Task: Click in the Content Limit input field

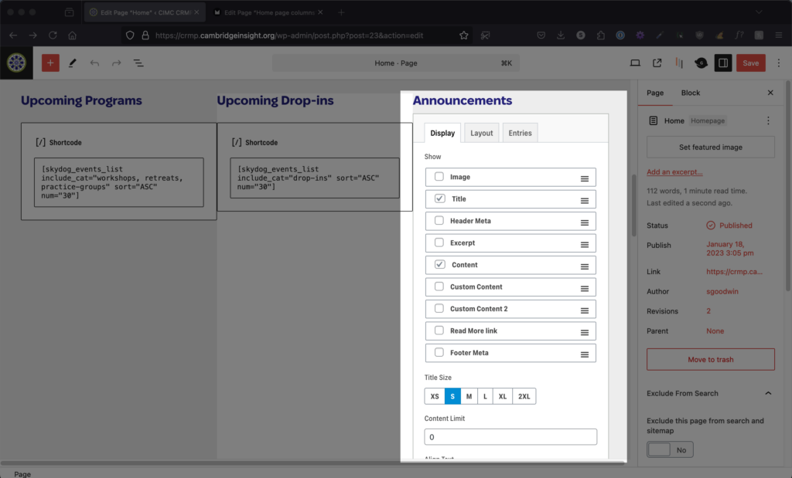Action: tap(510, 437)
